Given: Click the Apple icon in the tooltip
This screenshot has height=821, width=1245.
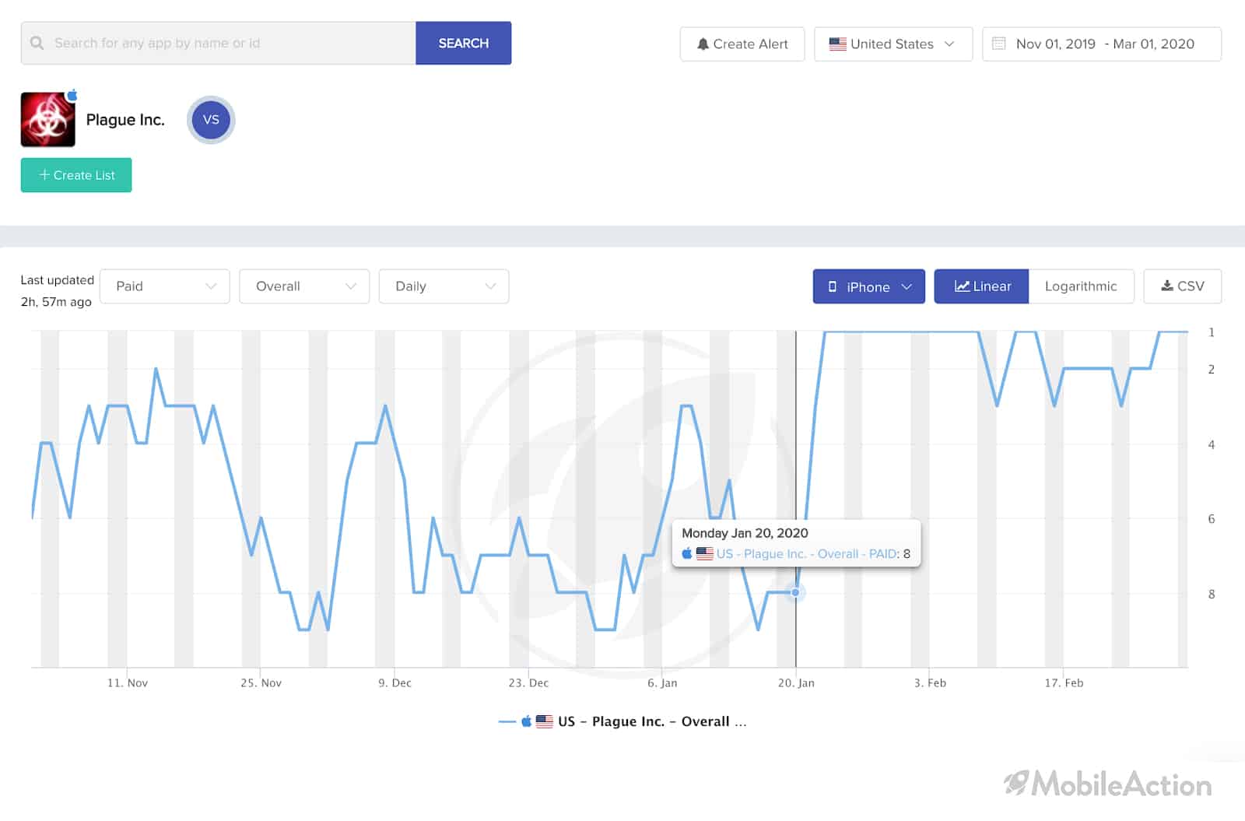Looking at the screenshot, I should [x=687, y=553].
